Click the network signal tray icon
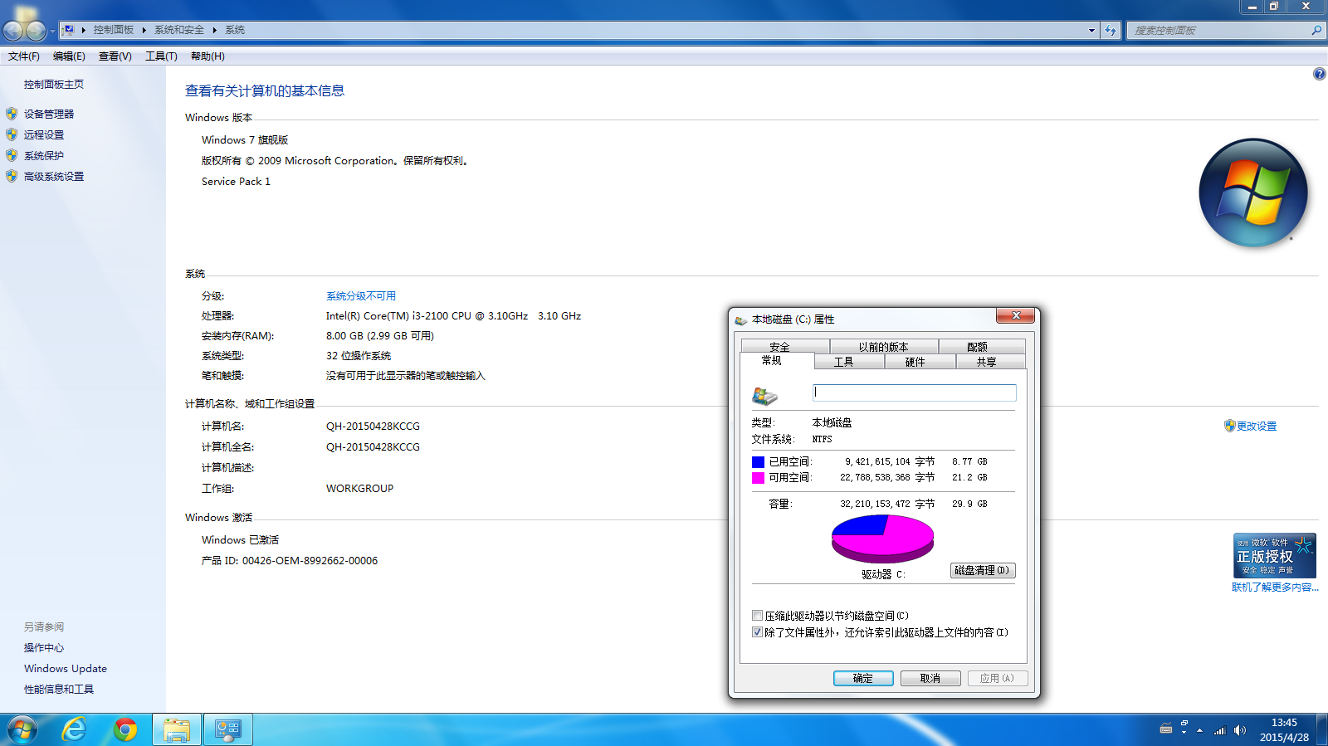The width and height of the screenshot is (1328, 746). [1219, 730]
